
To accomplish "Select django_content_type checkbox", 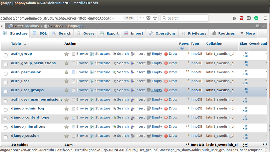I will tap(6, 119).
